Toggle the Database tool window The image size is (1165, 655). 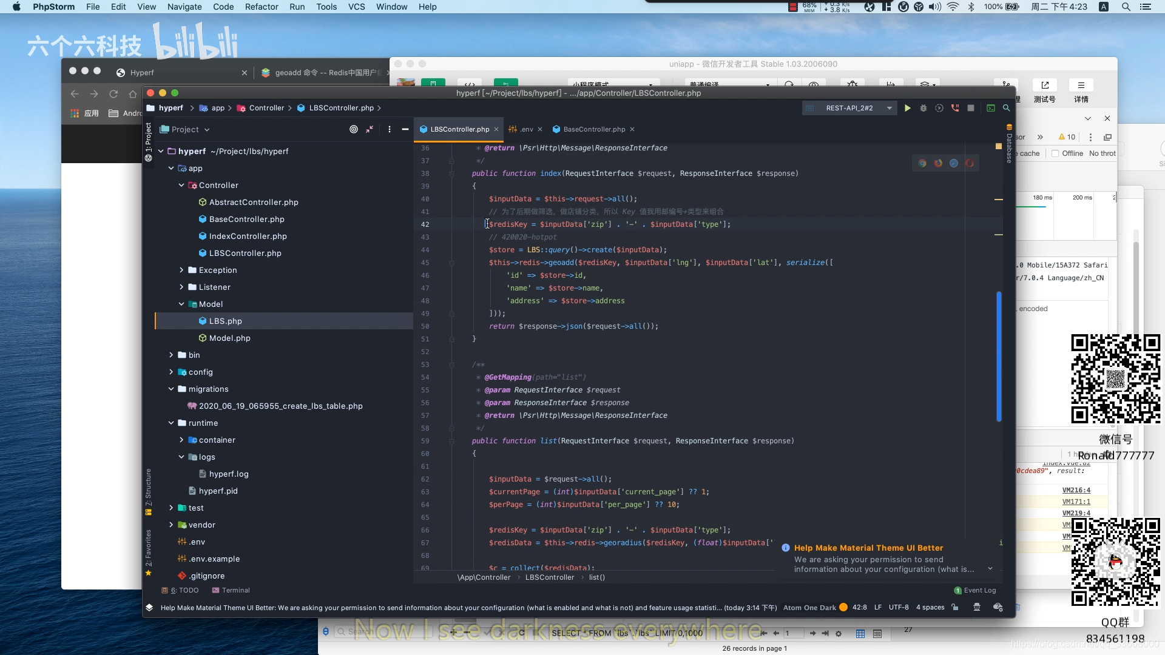[1009, 144]
